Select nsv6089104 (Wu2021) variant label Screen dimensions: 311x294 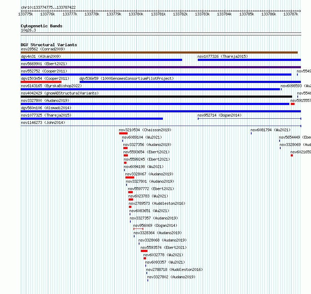(x=142, y=137)
